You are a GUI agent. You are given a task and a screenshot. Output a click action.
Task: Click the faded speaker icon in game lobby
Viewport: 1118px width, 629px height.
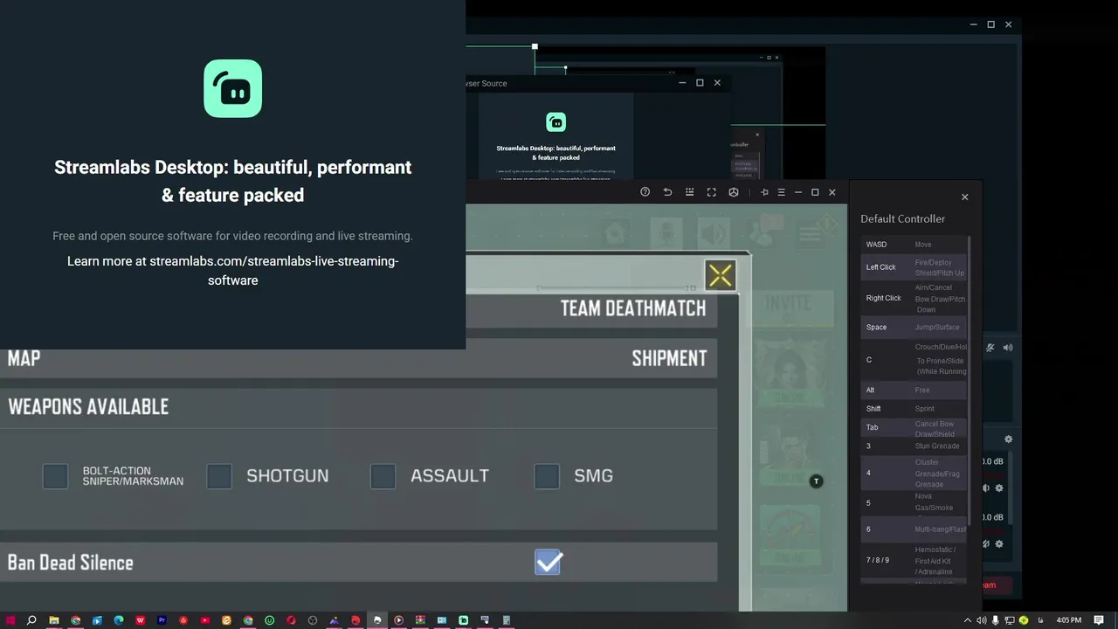pos(713,233)
